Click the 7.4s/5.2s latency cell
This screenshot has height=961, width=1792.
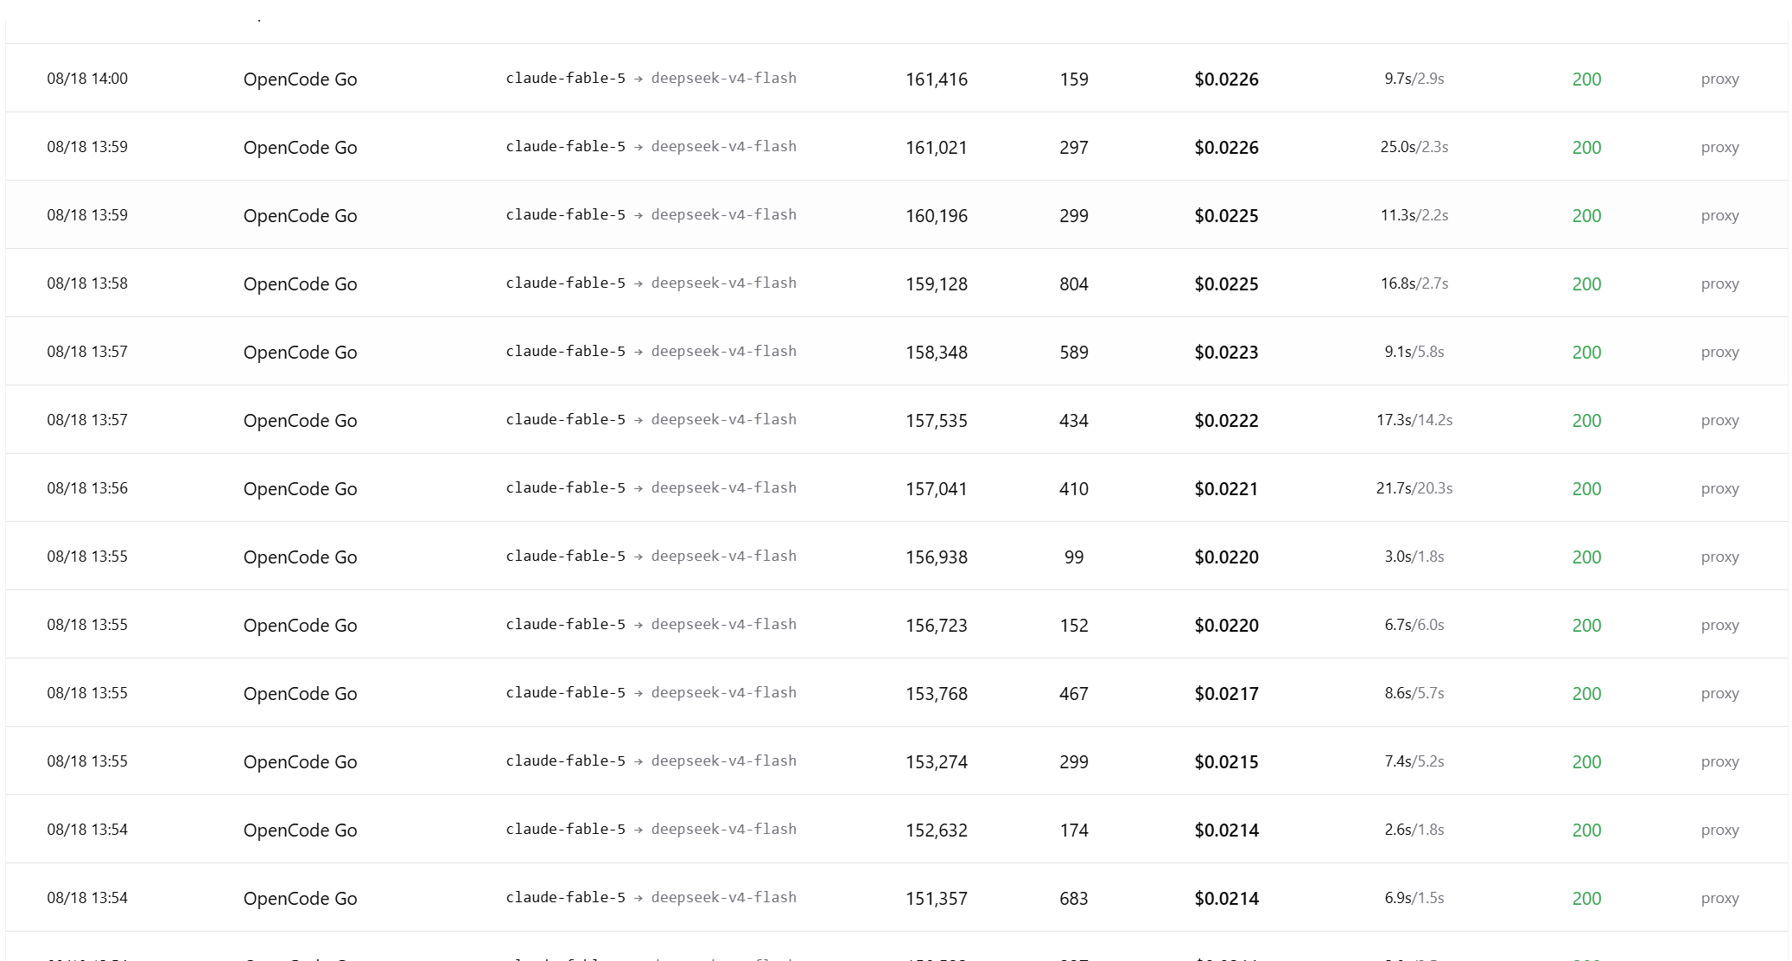[x=1414, y=761]
